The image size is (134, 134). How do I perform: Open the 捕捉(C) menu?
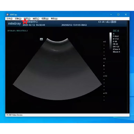pyautogui.click(x=36, y=18)
